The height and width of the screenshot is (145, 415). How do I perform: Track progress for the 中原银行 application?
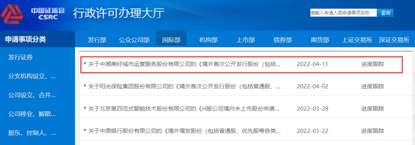coord(372,130)
